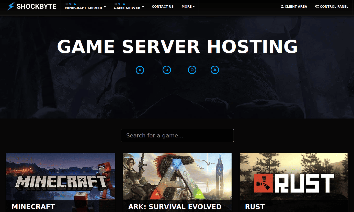Click the X (cross) circle icon

point(140,70)
